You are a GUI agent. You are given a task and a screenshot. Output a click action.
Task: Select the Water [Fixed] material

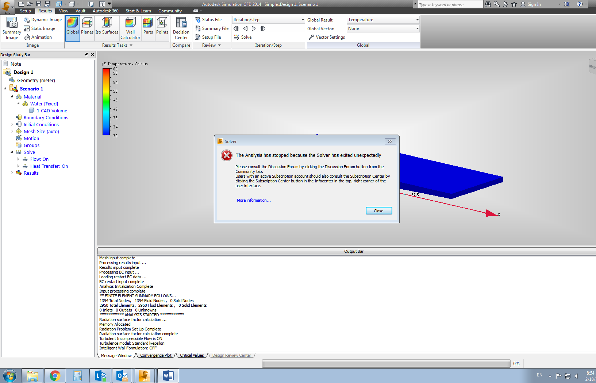(44, 104)
